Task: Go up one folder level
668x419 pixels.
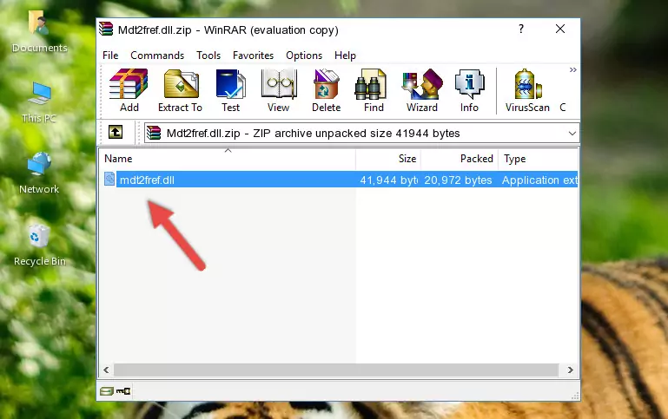Action: pos(116,133)
